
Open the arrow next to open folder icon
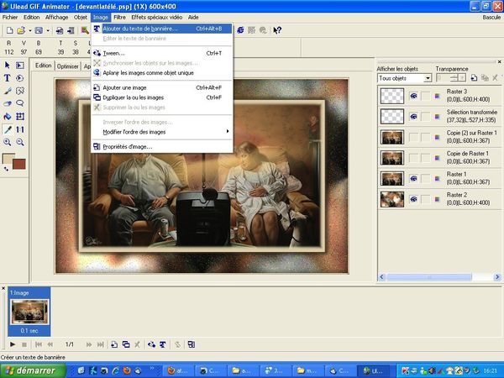click(x=29, y=30)
